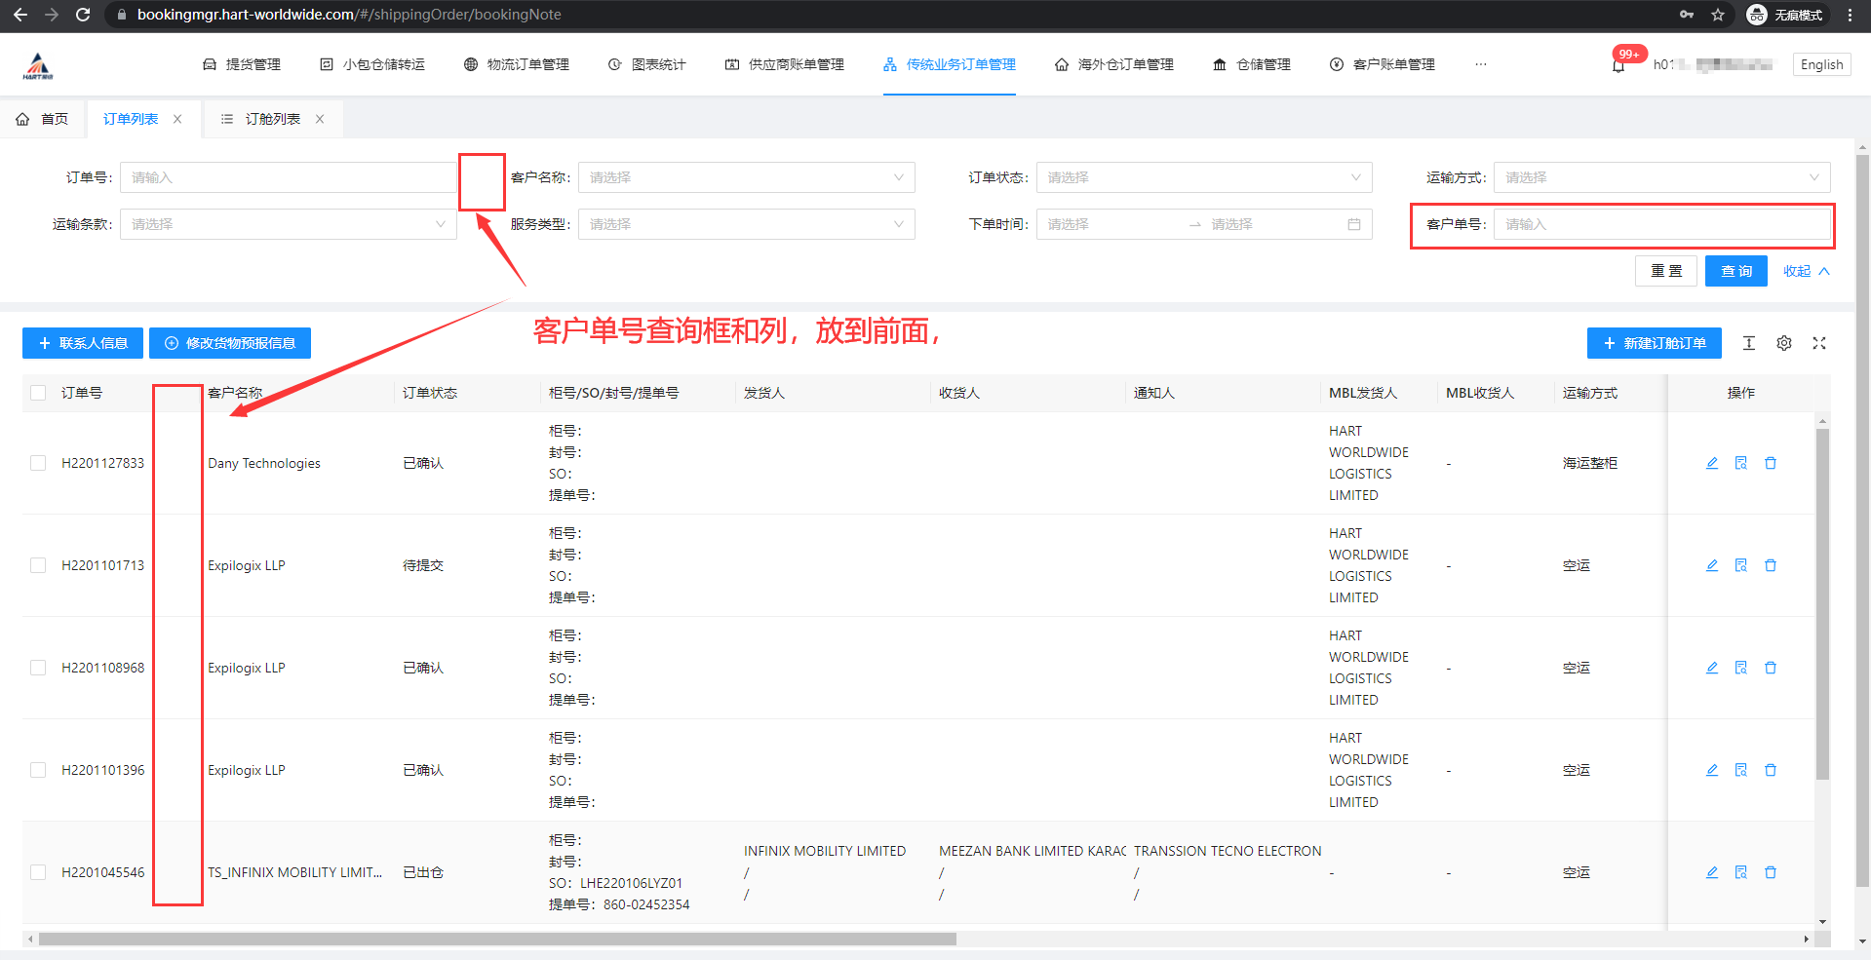Open 海外仓订单管理 menu
Screen dimensions: 1871x960
[x=1114, y=64]
